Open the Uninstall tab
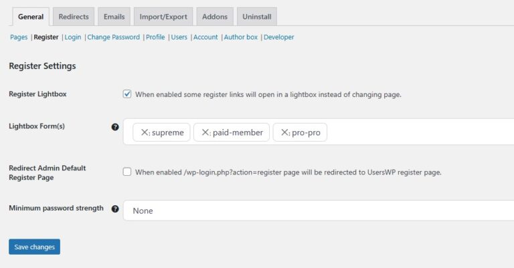Image resolution: width=514 pixels, height=268 pixels. click(257, 17)
